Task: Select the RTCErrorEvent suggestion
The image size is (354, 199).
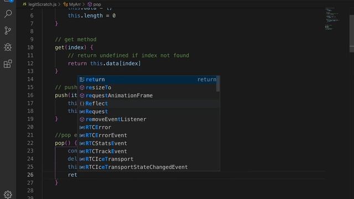Action: tap(149, 135)
